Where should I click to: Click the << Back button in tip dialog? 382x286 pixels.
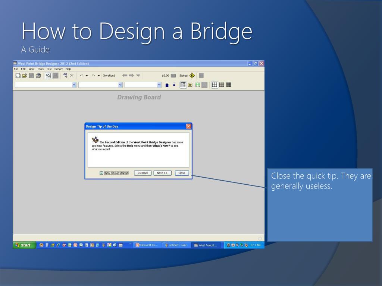143,173
